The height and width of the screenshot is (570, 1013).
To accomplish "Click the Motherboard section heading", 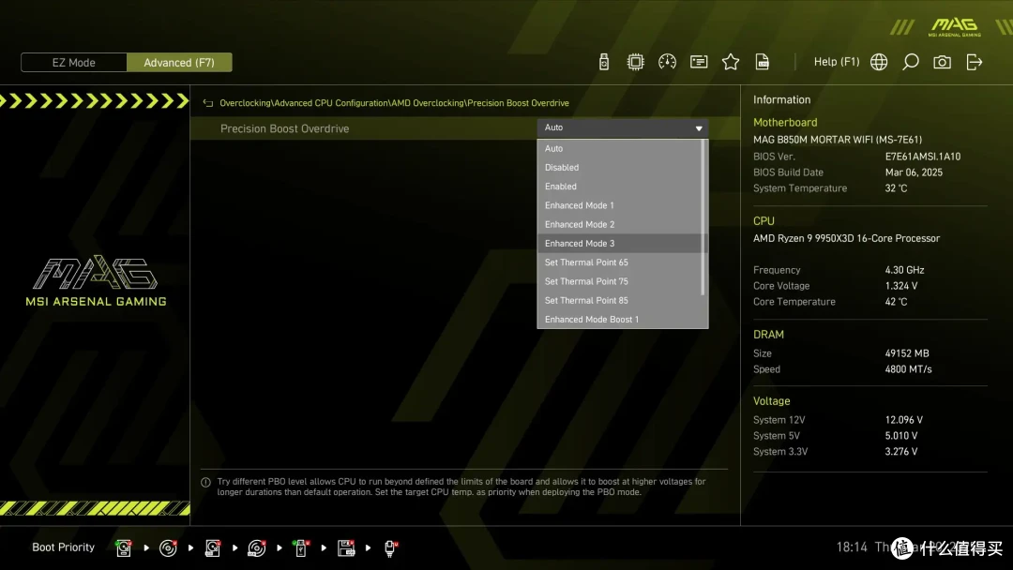I will click(785, 122).
